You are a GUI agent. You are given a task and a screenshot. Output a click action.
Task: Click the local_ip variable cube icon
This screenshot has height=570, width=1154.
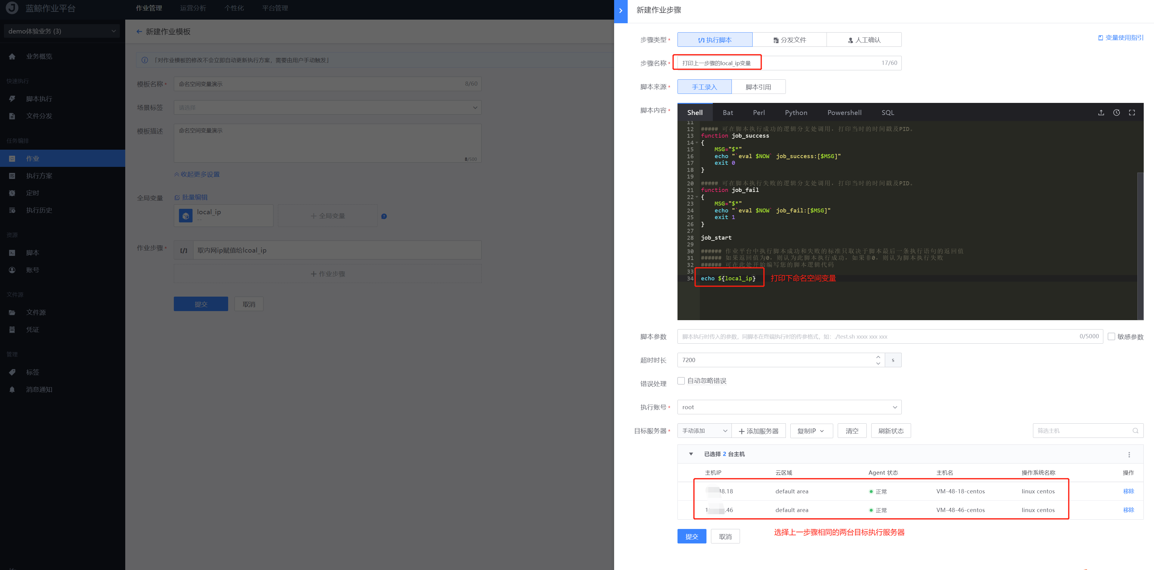coord(186,216)
